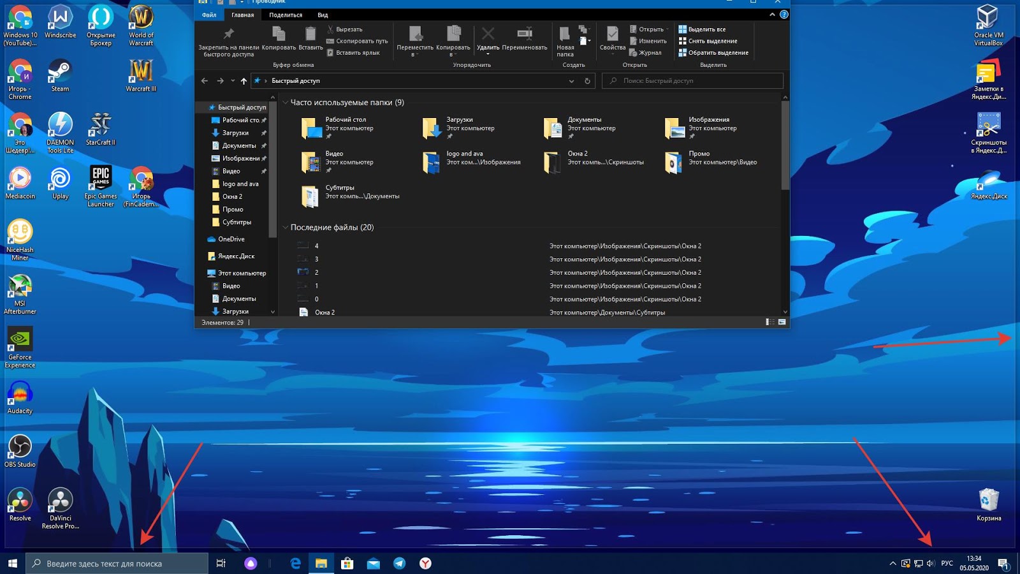Collapse the Frequently used folders section

(x=285, y=103)
